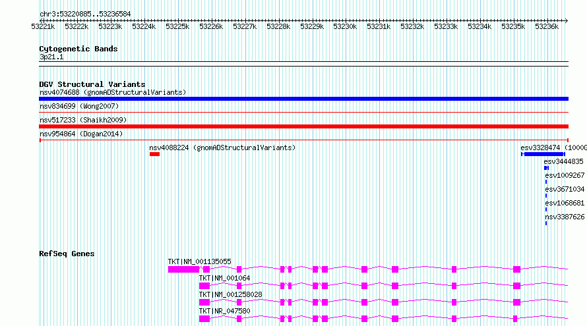Select the TKT|NM_001135055 transcript label
The height and width of the screenshot is (326, 587).
tap(200, 261)
